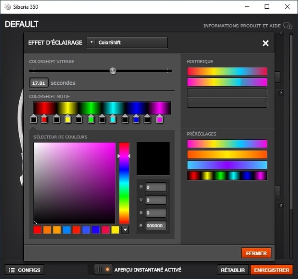298x279 pixels.
Task: Edit the B value field
Action: tap(156, 213)
